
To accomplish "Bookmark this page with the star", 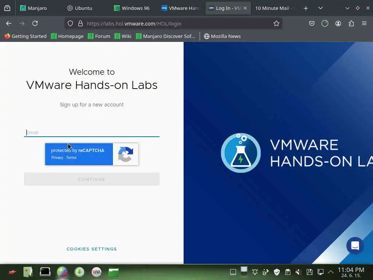I will click(x=276, y=23).
